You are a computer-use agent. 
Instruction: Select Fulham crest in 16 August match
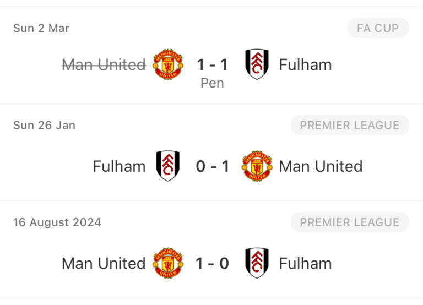point(257,263)
